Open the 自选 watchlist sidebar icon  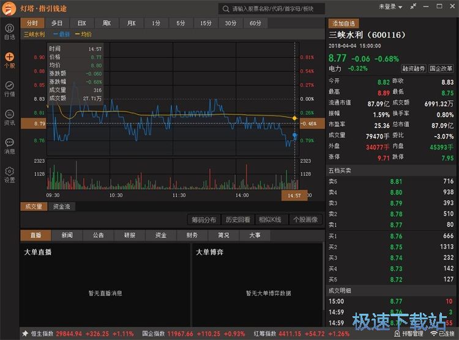pyautogui.click(x=9, y=32)
